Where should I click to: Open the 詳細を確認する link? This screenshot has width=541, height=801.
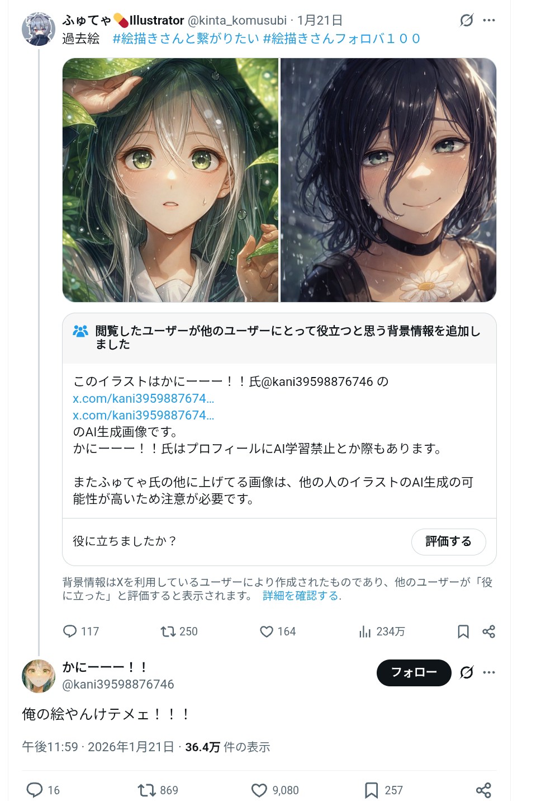pyautogui.click(x=301, y=596)
